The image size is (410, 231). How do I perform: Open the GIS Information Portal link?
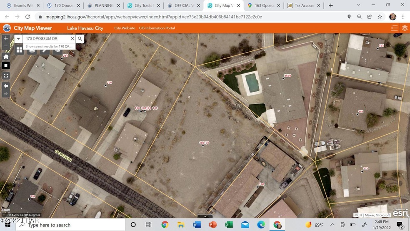coord(157,28)
